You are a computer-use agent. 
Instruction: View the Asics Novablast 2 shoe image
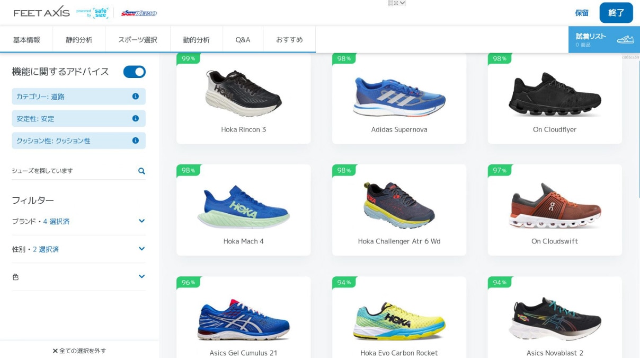[555, 319]
